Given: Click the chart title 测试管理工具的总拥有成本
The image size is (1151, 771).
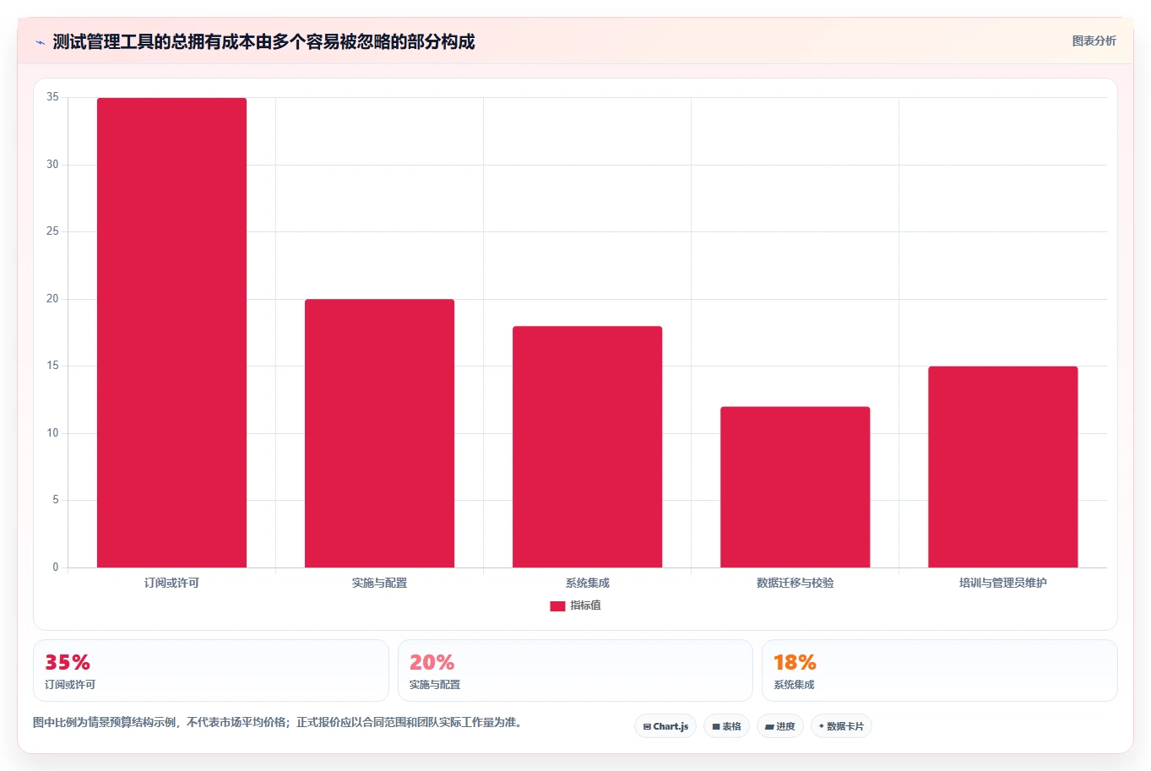Looking at the screenshot, I should coord(263,41).
